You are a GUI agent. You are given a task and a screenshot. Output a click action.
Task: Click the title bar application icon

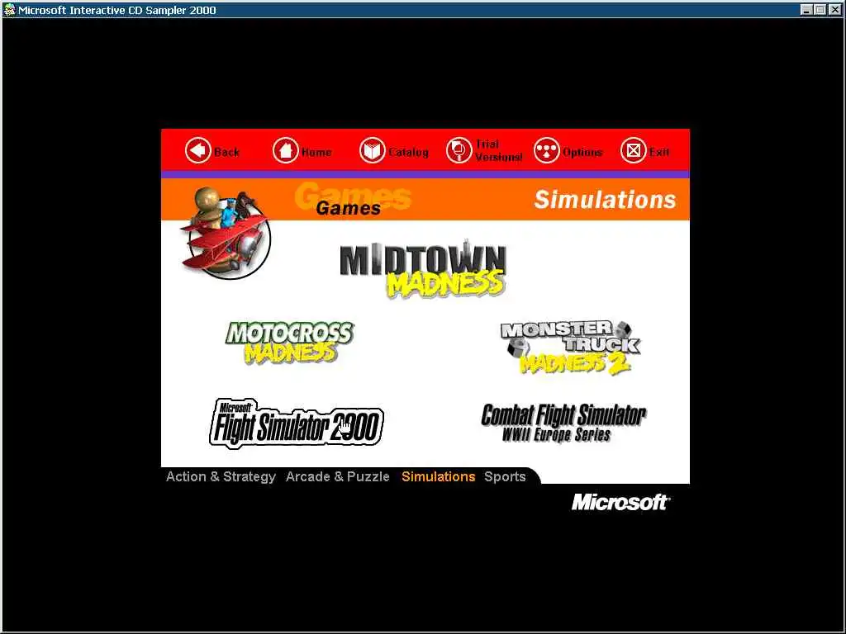(x=9, y=10)
